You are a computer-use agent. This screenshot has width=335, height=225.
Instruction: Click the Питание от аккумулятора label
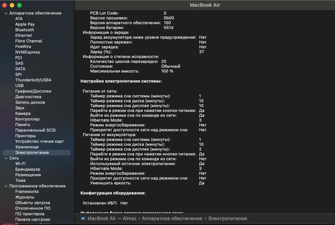[x=110, y=135]
